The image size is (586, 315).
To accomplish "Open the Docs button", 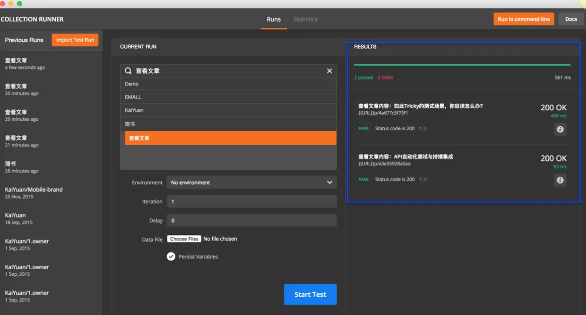I will point(571,19).
